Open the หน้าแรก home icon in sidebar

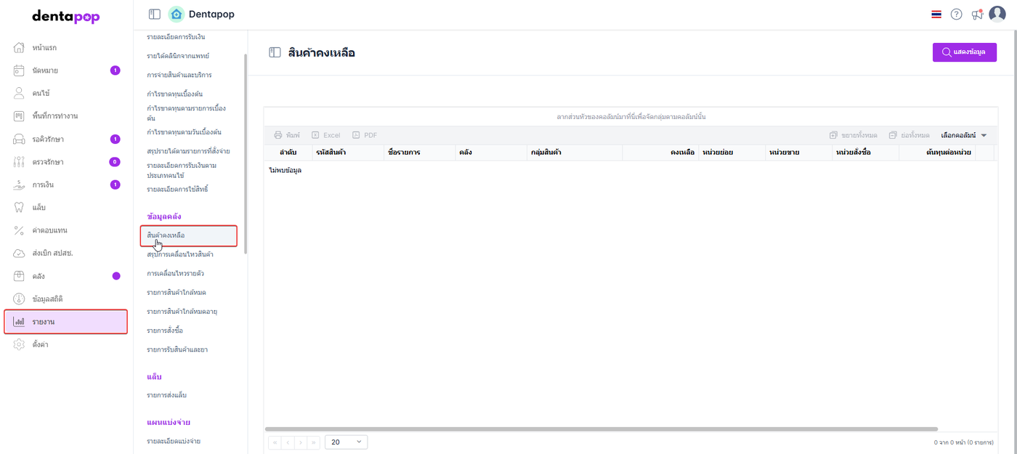(x=20, y=48)
